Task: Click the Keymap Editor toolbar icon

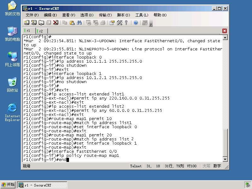Action: pyautogui.click(x=119, y=23)
